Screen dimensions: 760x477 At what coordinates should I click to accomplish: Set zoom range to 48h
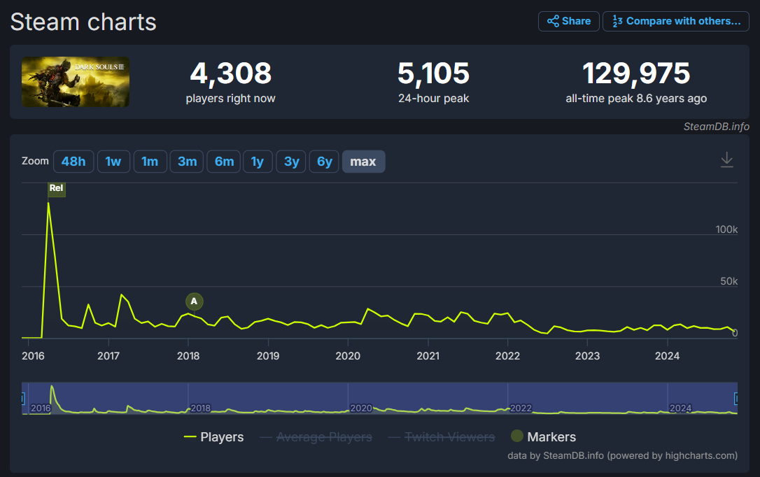coord(73,162)
